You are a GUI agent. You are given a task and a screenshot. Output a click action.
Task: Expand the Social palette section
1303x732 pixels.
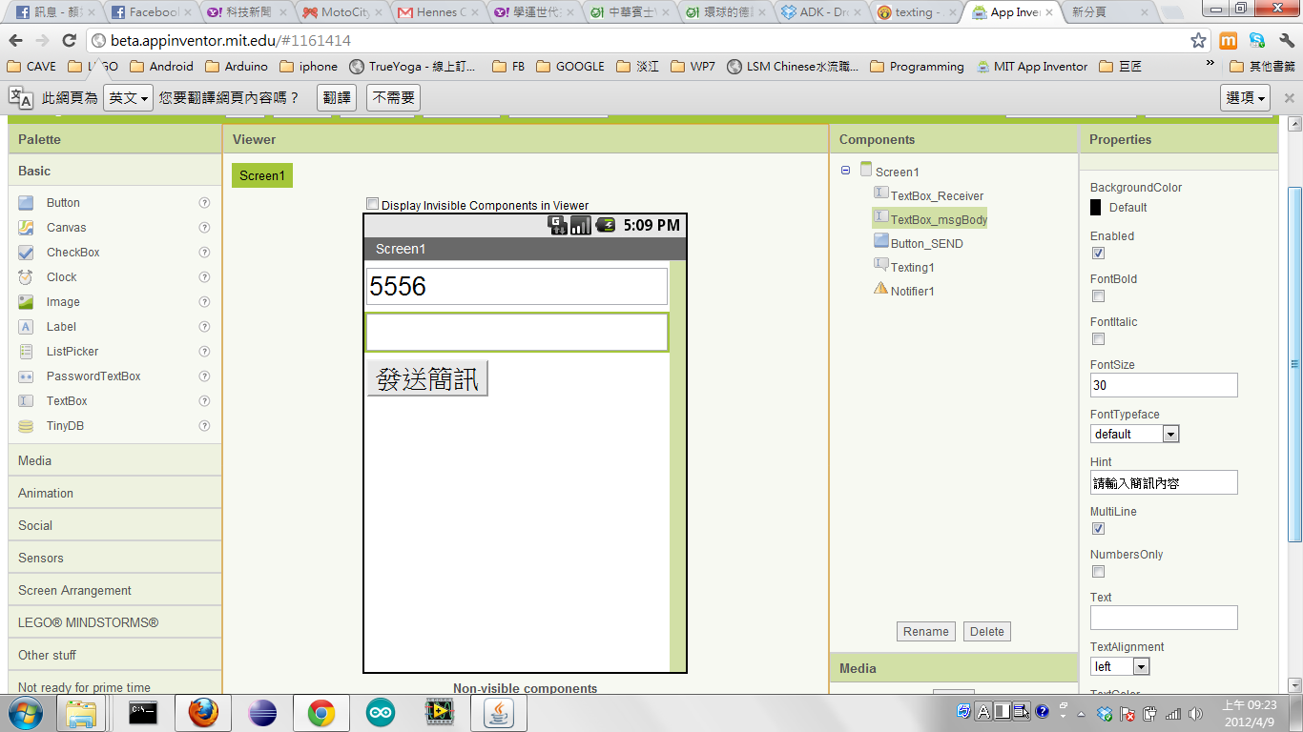(114, 525)
